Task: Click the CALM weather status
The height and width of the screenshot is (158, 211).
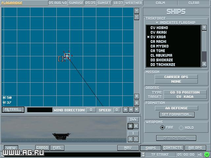Action: 160,3
